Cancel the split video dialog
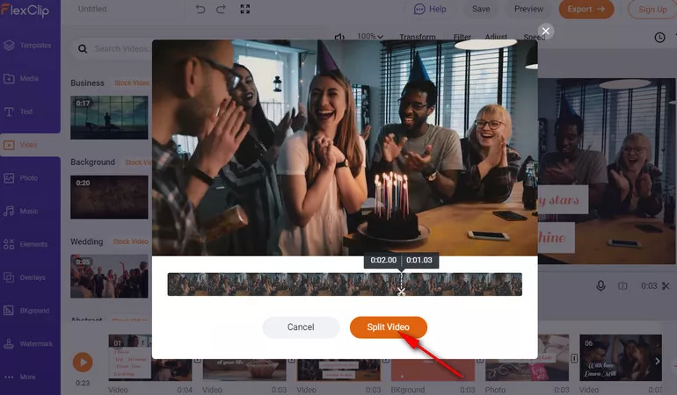 coord(301,327)
